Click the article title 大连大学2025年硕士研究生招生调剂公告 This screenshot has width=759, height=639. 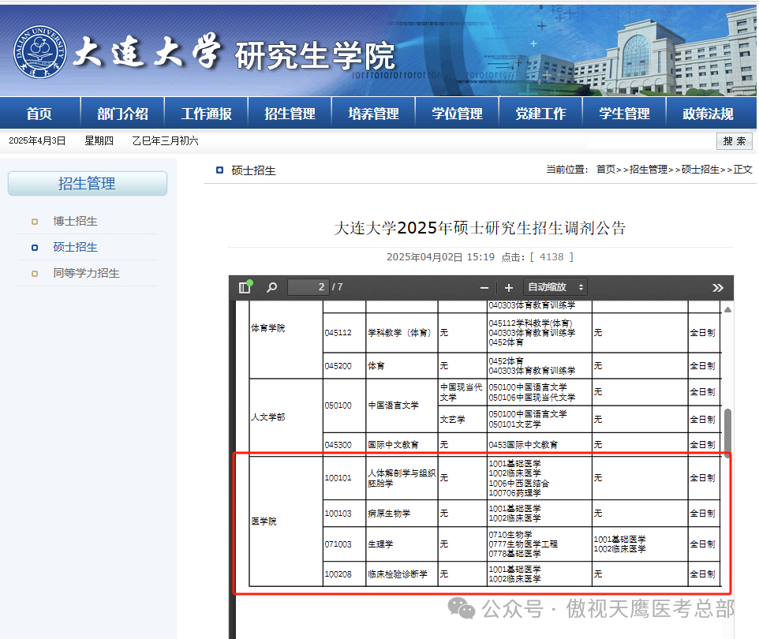(480, 228)
